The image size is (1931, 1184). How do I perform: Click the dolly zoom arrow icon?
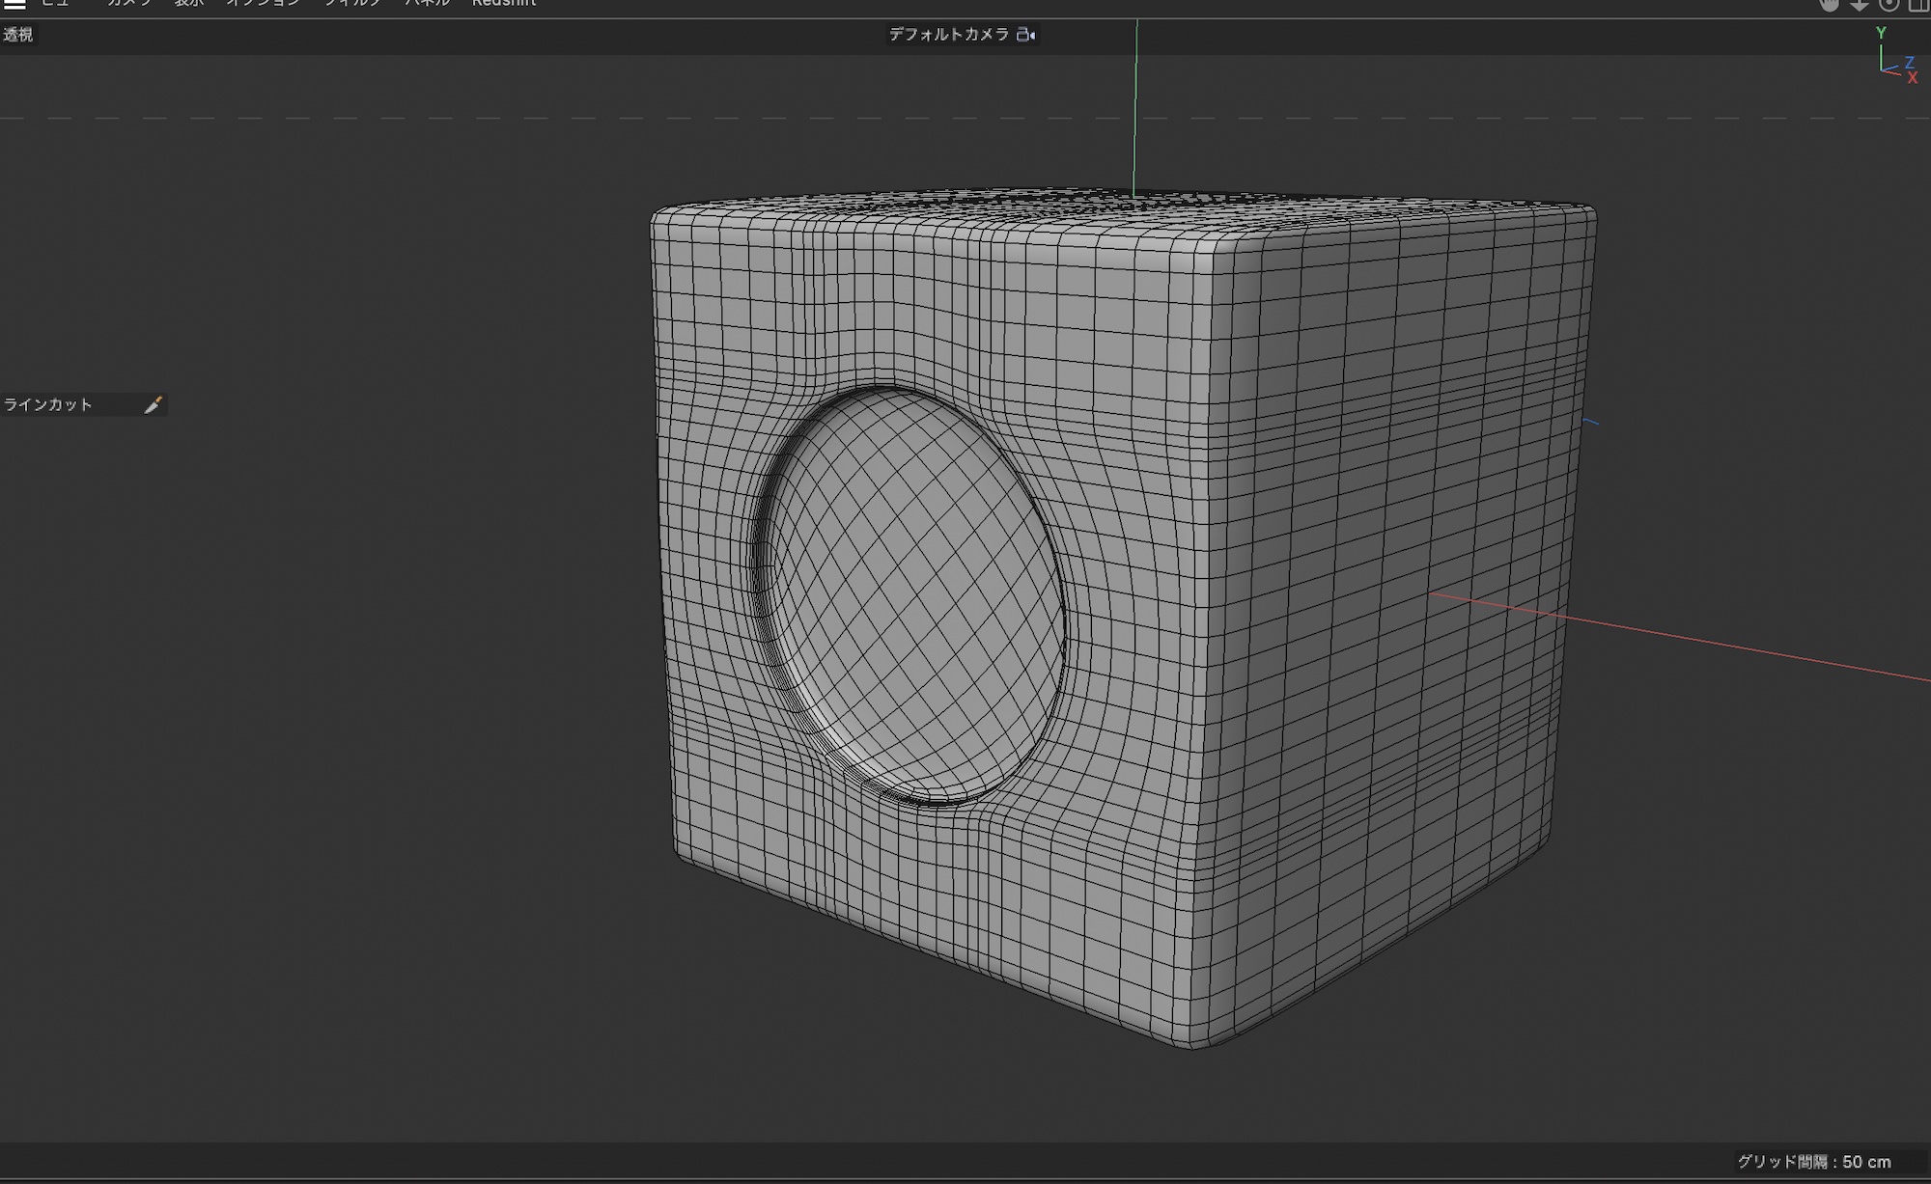click(x=1859, y=5)
